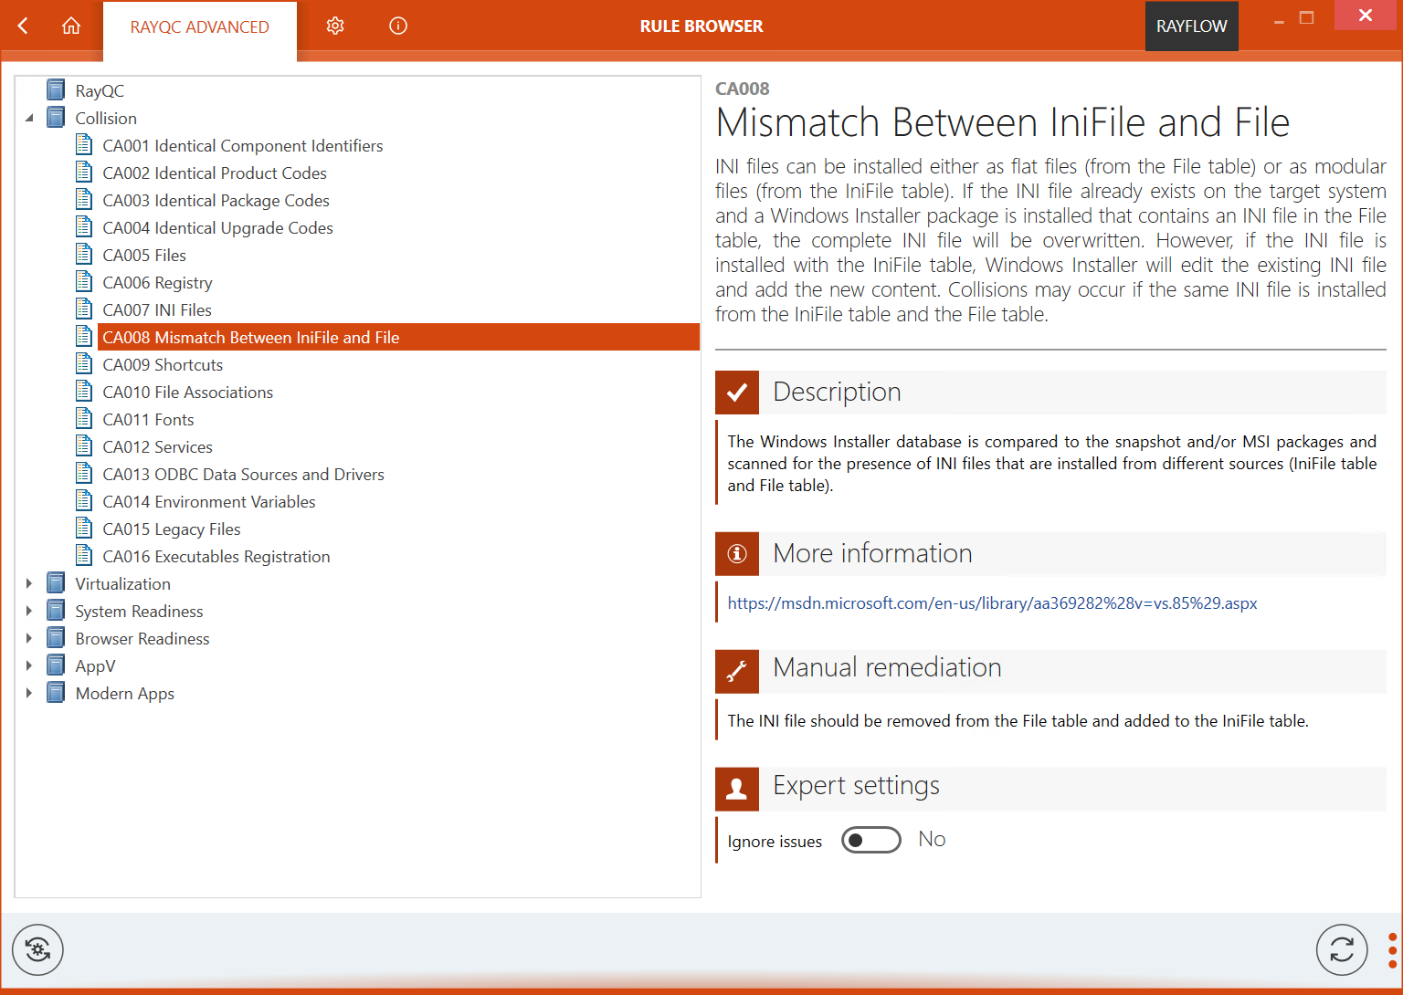Click the back arrow icon

coord(24,26)
